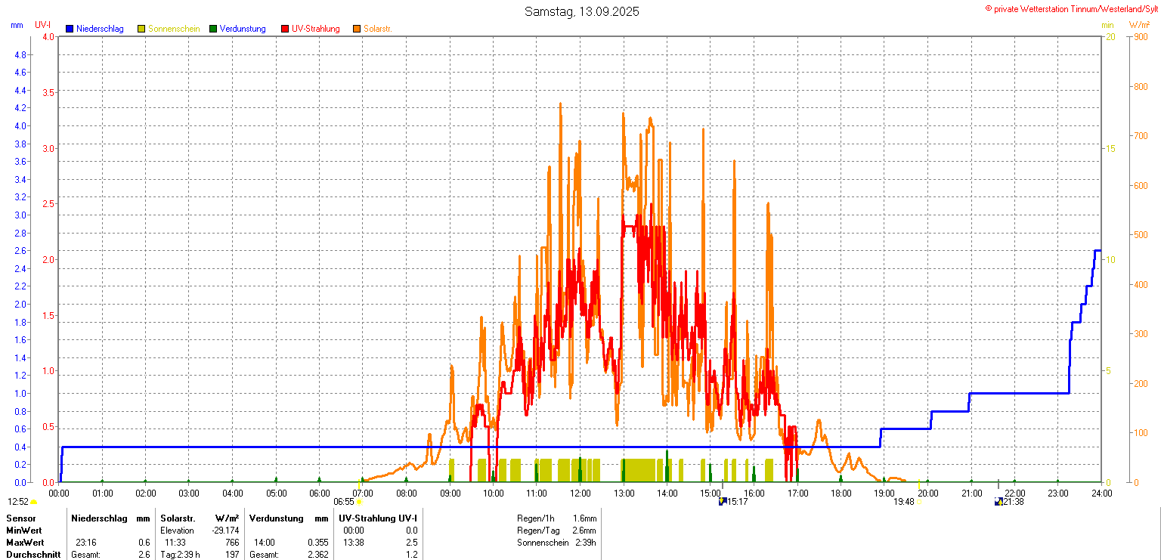Toggle the UV-Strahlung series via its legend label
Screen dimensions: 1161x560
click(x=315, y=29)
